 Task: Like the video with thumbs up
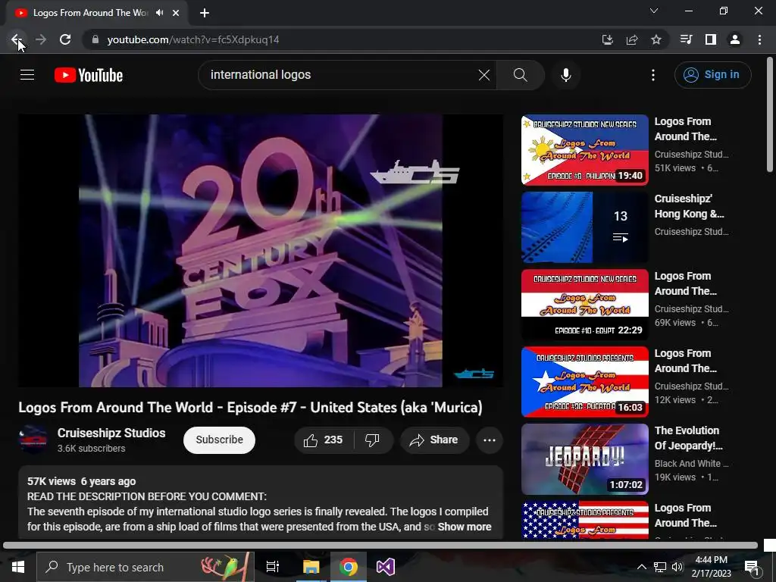[324, 440]
